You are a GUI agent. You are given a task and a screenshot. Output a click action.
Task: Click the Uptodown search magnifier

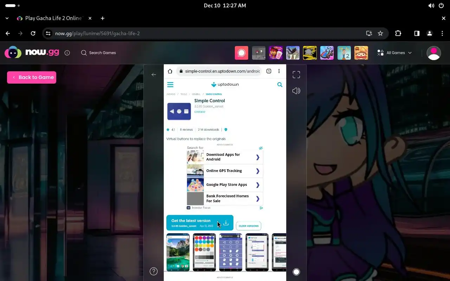click(x=280, y=85)
